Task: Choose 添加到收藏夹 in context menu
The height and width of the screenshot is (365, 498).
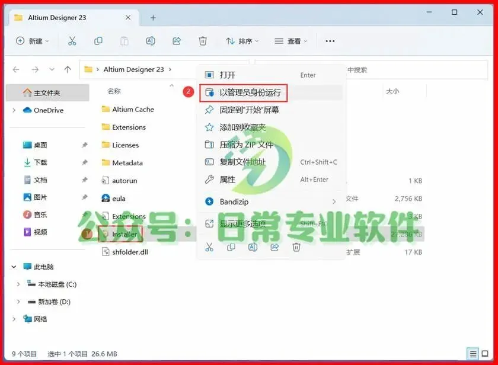Action: click(x=270, y=127)
